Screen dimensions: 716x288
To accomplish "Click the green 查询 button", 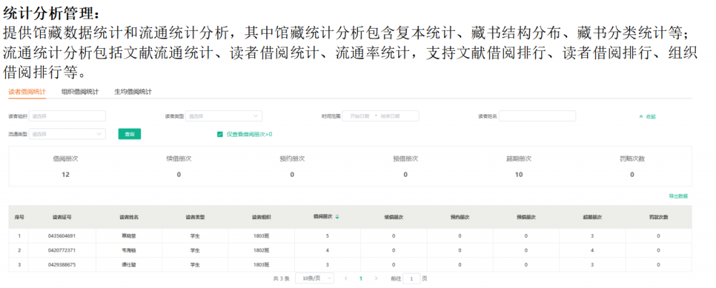I will point(129,134).
